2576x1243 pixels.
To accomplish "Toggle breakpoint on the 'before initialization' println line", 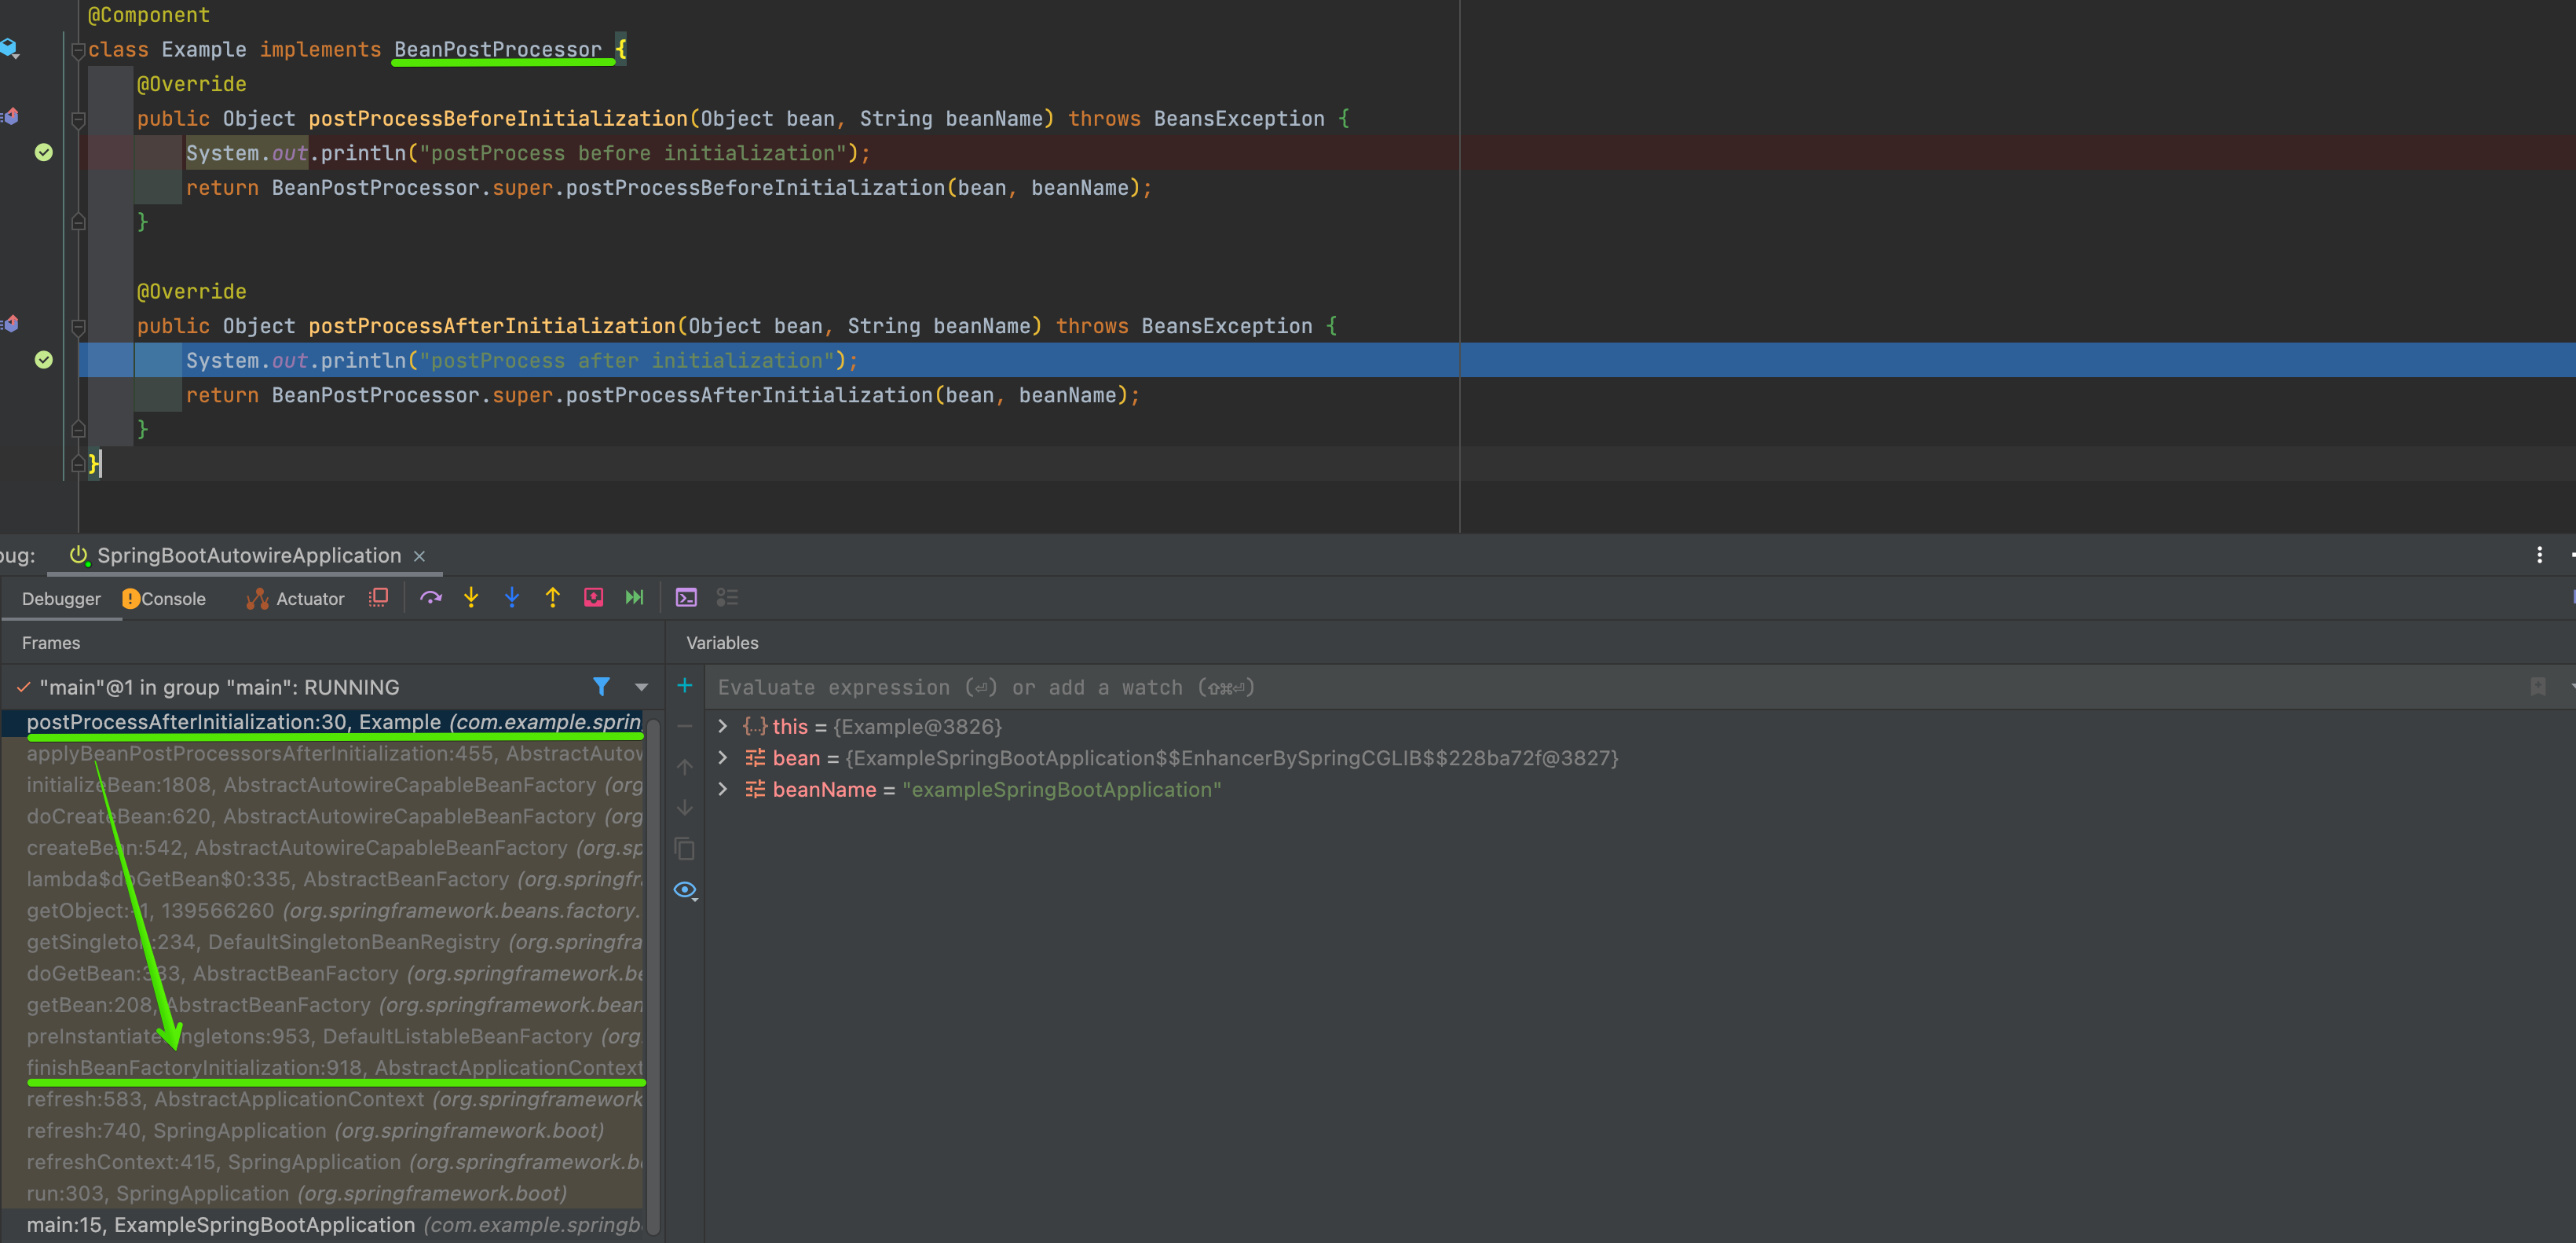I will click(x=44, y=152).
